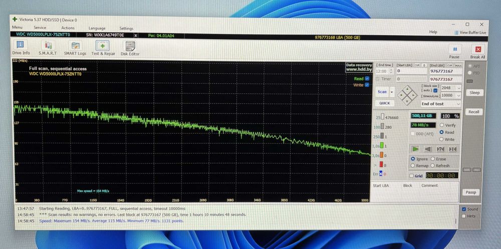Open the S.M.A.R.T panel

48,48
